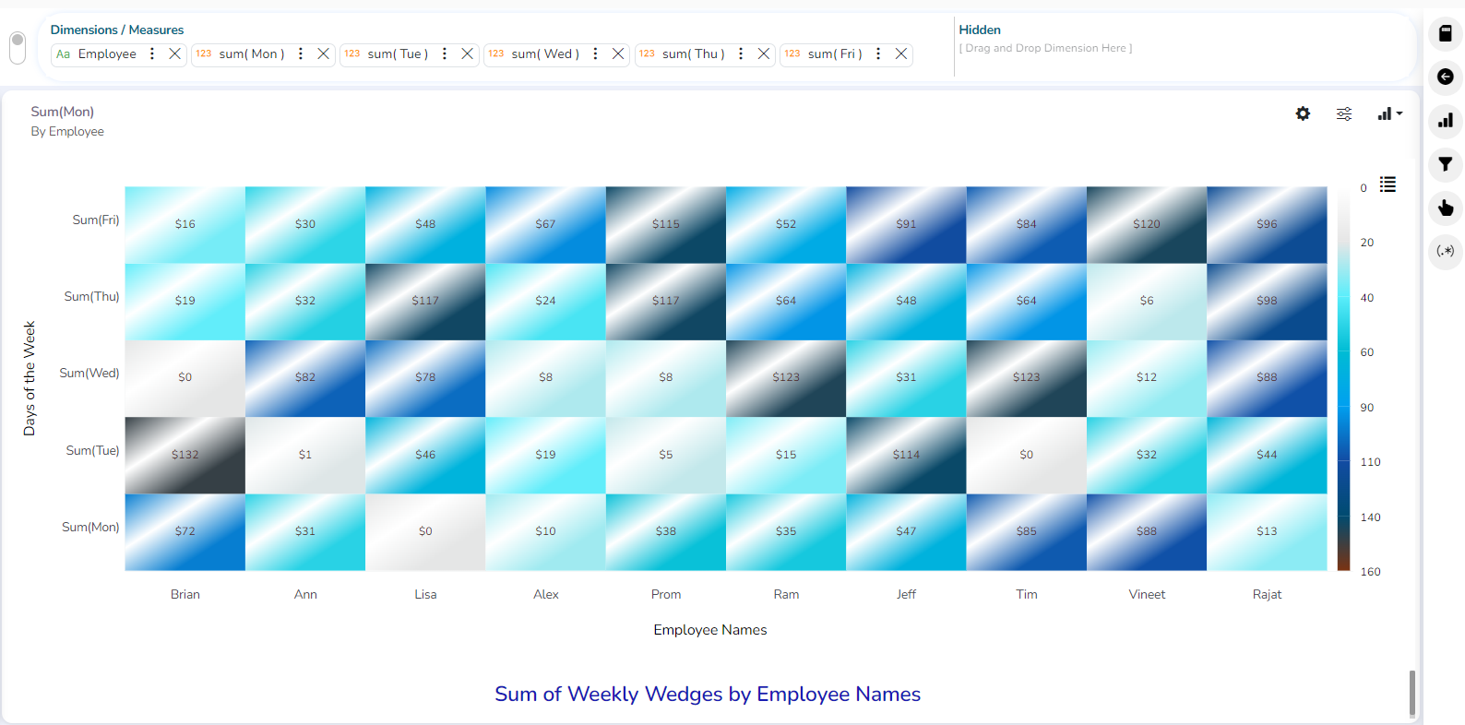Image resolution: width=1465 pixels, height=725 pixels.
Task: Open chart settings gear icon
Action: click(x=1303, y=113)
